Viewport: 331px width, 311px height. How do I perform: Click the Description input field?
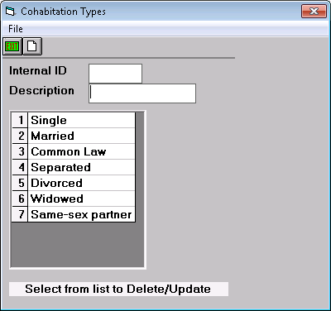click(x=142, y=93)
